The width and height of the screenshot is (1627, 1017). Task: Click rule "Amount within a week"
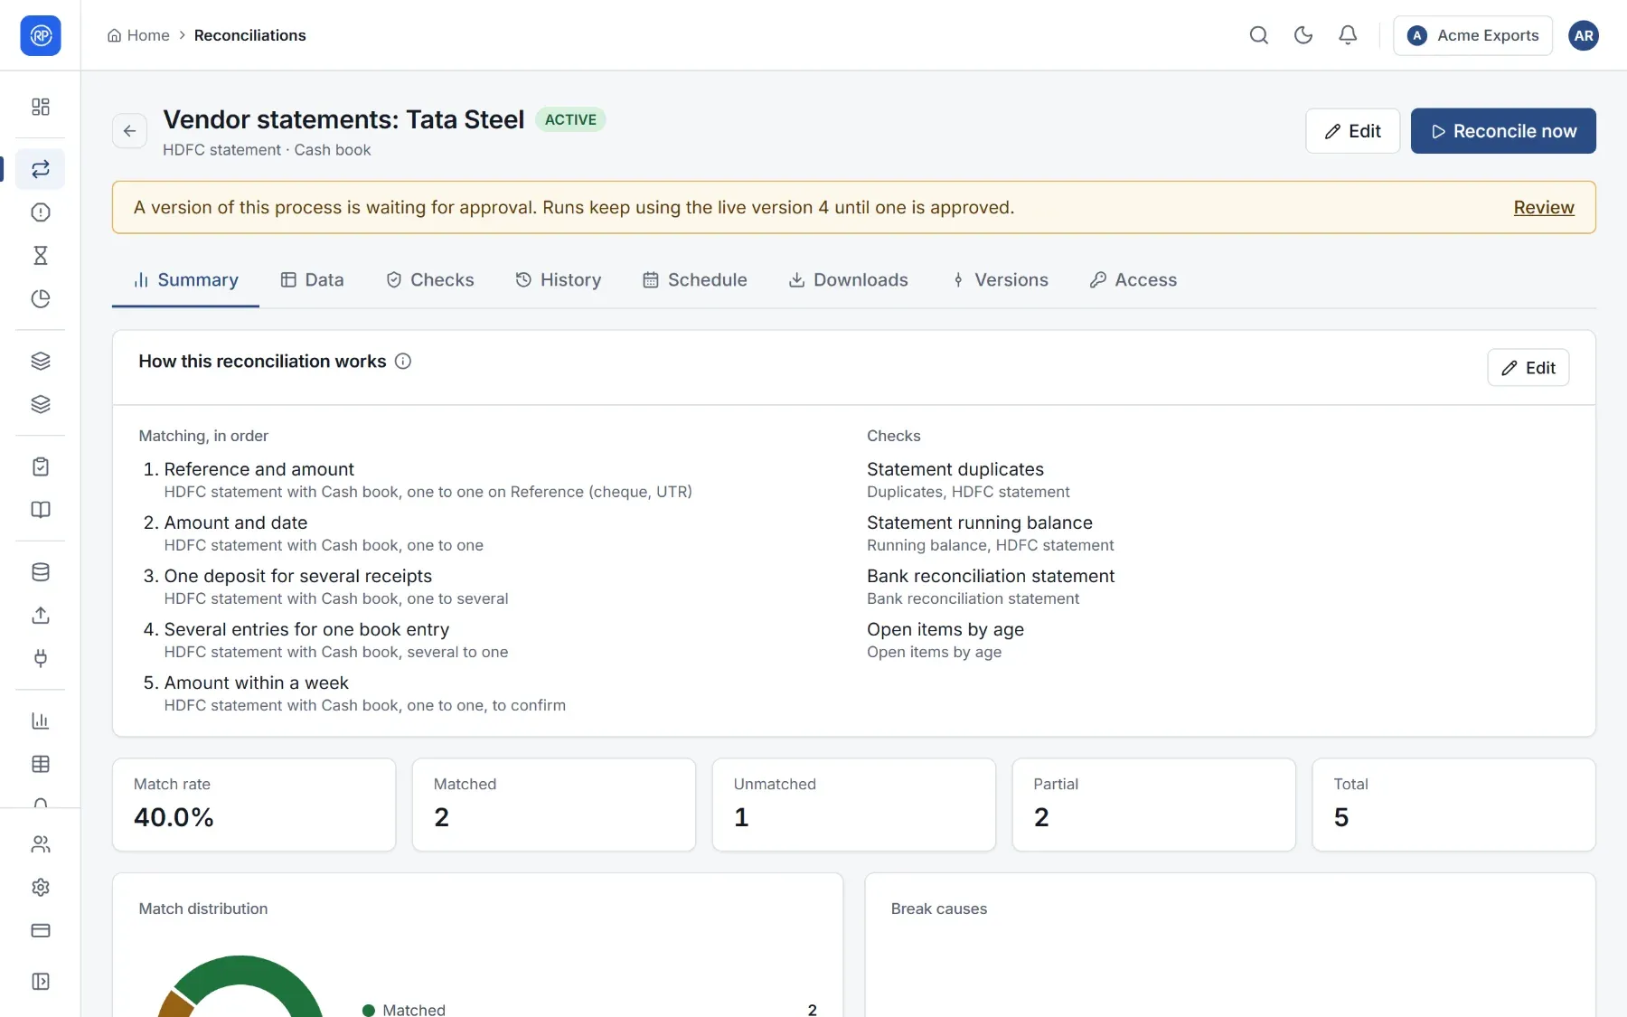(256, 683)
